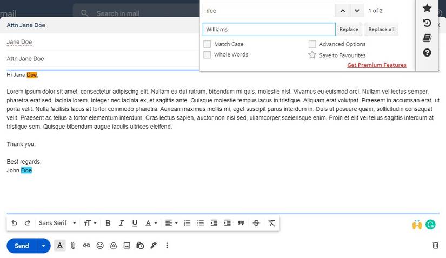
Task: Click the Replace all button
Action: click(x=381, y=29)
